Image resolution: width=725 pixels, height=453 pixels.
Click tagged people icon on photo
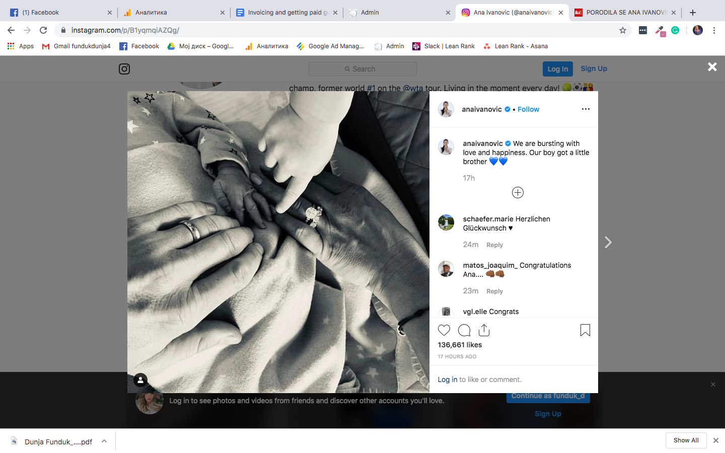pos(140,381)
